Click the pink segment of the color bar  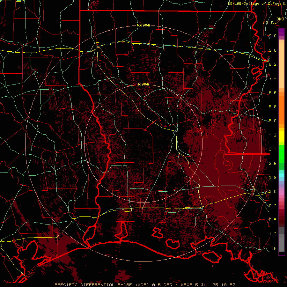click(x=282, y=193)
